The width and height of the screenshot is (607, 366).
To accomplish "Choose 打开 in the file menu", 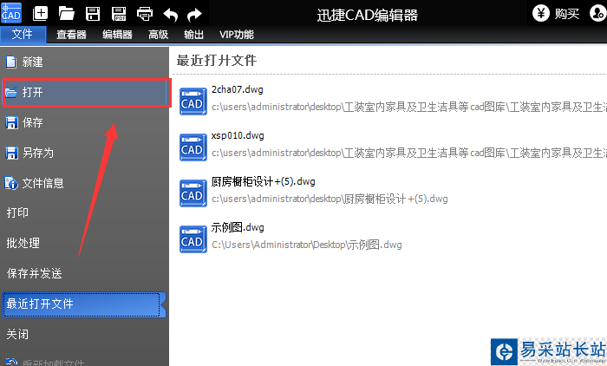I will [84, 92].
